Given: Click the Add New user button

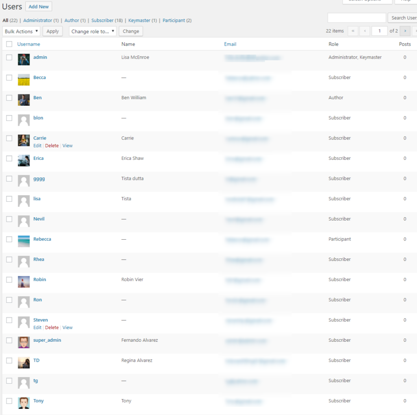Looking at the screenshot, I should [38, 6].
